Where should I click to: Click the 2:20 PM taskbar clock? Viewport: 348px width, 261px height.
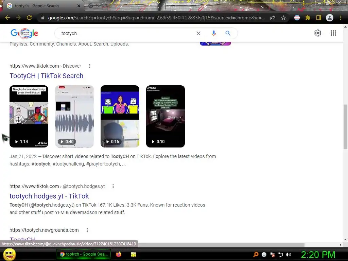(x=318, y=255)
